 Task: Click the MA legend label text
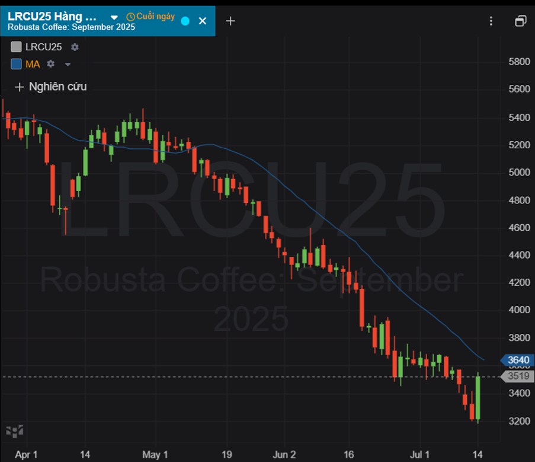point(33,64)
